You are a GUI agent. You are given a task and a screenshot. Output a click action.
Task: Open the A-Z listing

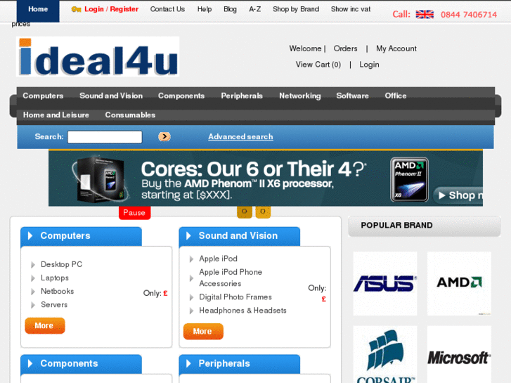pyautogui.click(x=255, y=9)
